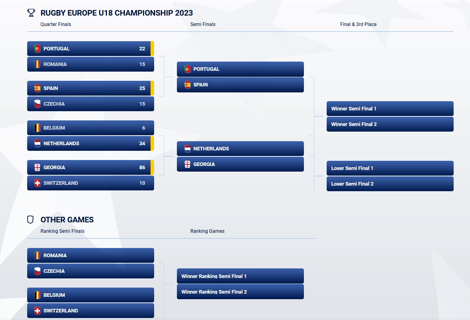Open the Georgia 86 quarter final row
Image resolution: width=470 pixels, height=320 pixels.
(x=90, y=167)
